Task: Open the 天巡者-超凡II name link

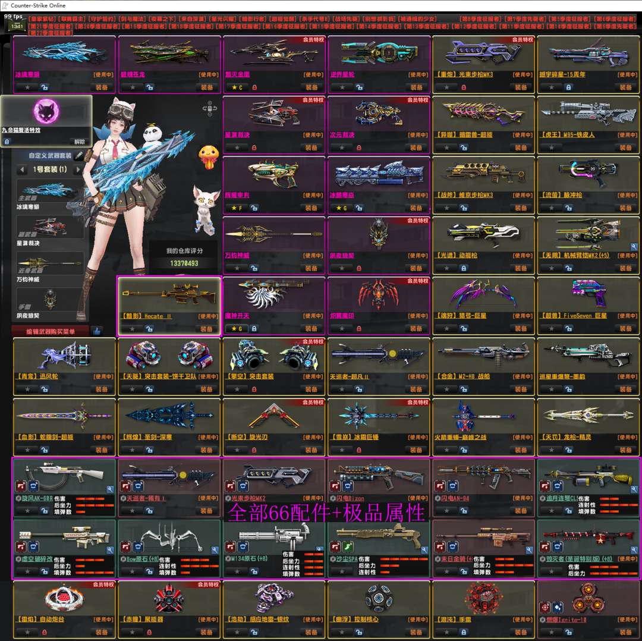Action: pos(350,376)
